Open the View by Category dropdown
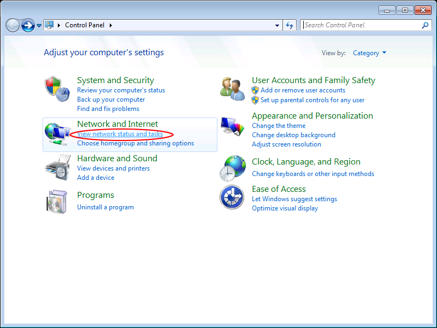Image resolution: width=437 pixels, height=328 pixels. 370,53
